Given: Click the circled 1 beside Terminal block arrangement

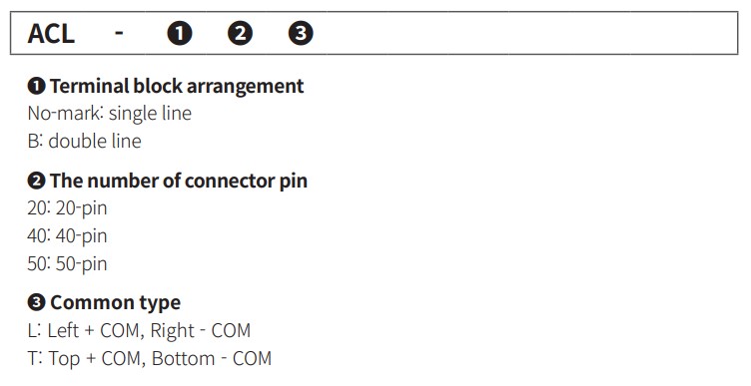Looking at the screenshot, I should click(x=36, y=87).
